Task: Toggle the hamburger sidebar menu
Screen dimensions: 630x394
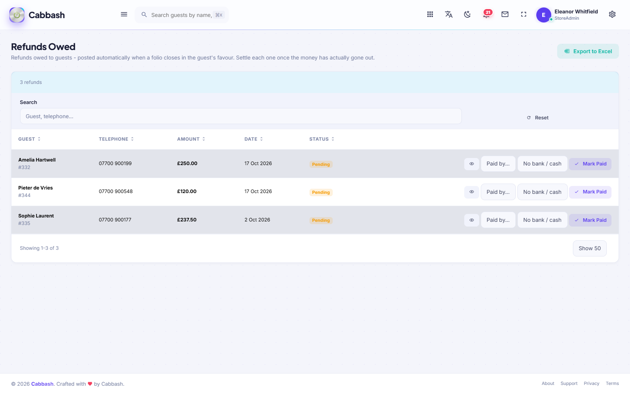Action: click(124, 15)
